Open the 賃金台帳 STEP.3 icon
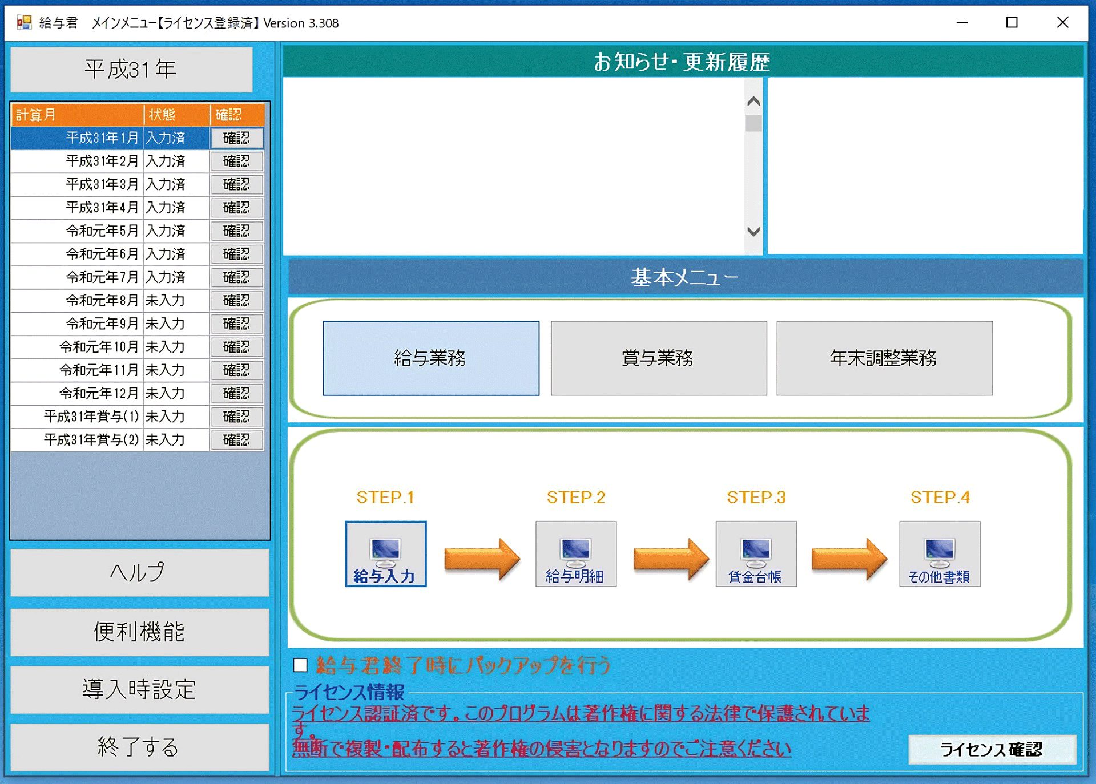The width and height of the screenshot is (1096, 784). (x=756, y=553)
